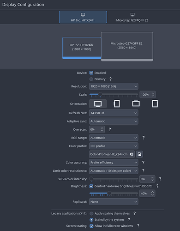Select HP X24ih monitor in layout preview
This screenshot has height=231, width=180.
(82, 48)
